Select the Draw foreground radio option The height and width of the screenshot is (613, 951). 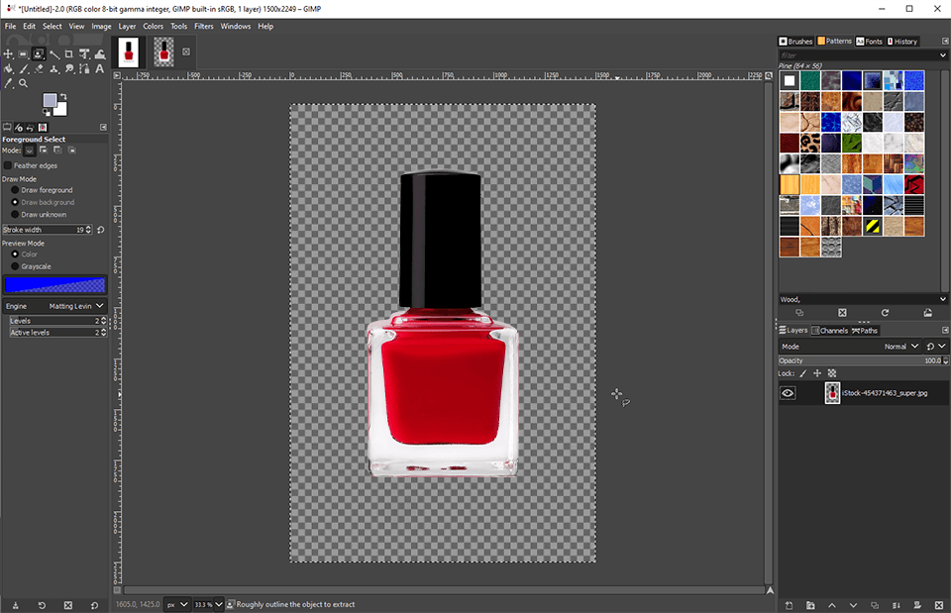click(15, 190)
